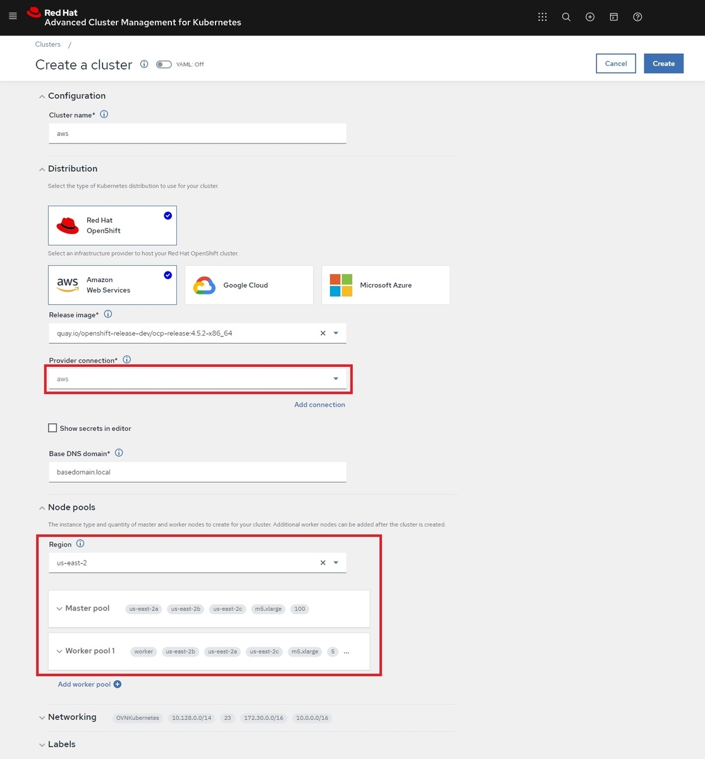The width and height of the screenshot is (705, 759).
Task: Open the Release image dropdown arrow
Action: (x=336, y=333)
